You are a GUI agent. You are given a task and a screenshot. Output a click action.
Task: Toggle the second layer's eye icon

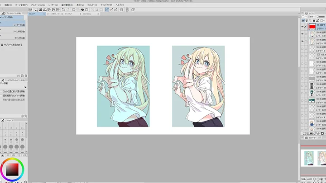[302, 34]
